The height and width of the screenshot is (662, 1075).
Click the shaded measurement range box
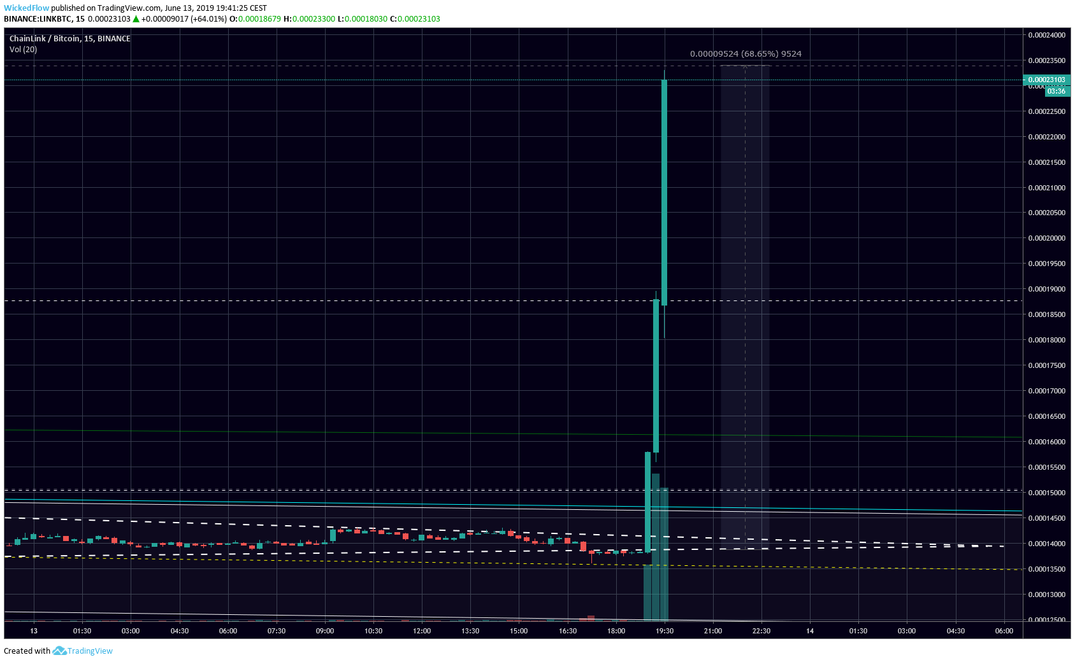click(745, 307)
